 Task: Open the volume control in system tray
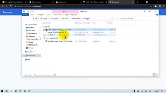coord(146,91)
